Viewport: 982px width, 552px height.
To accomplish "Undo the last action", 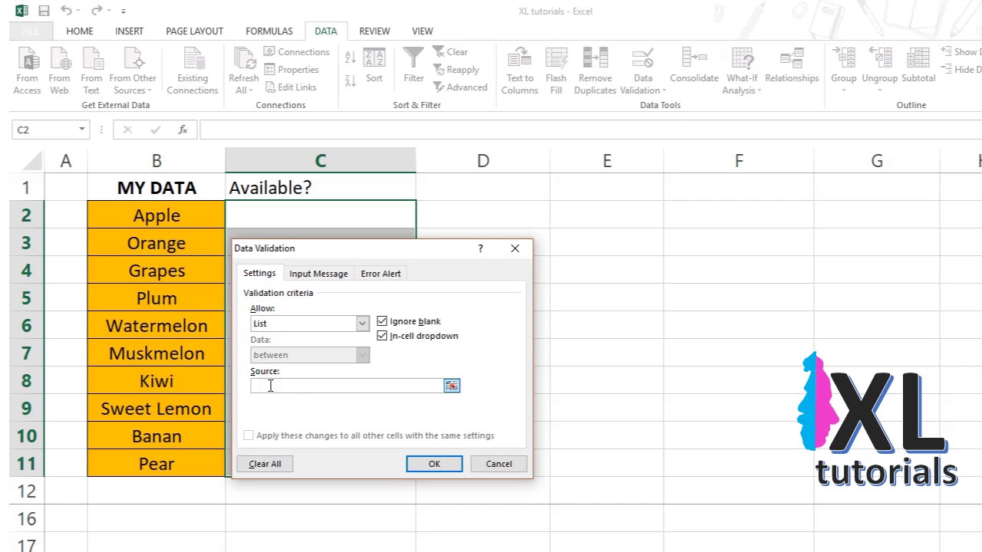I will 66,11.
